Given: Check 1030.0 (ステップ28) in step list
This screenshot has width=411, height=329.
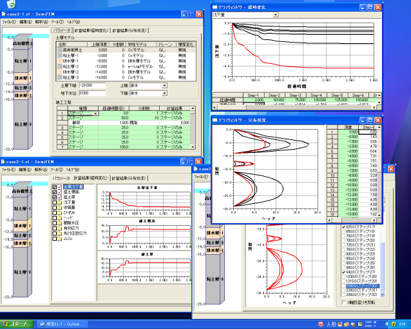Looking at the screenshot, I should 343,277.
